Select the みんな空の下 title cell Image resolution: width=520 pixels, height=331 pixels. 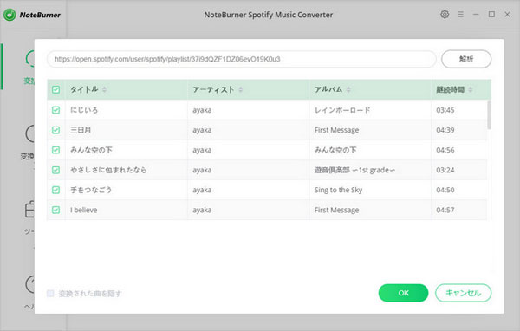pyautogui.click(x=126, y=150)
